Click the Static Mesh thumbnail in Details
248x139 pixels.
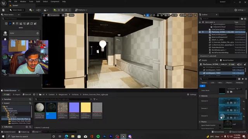(222, 91)
